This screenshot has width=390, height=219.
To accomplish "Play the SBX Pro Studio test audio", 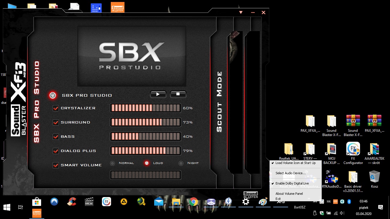I will (x=158, y=94).
